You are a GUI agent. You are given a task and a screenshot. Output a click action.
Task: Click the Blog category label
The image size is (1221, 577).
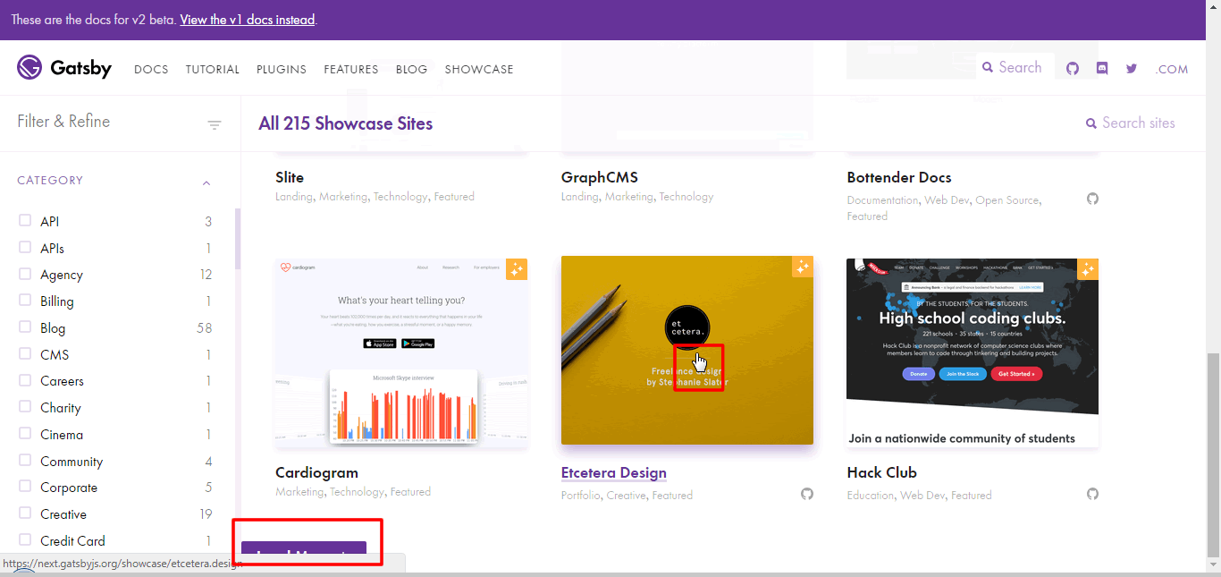click(53, 328)
